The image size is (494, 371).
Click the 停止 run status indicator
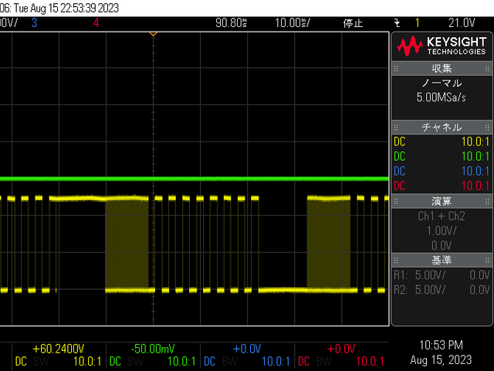click(x=353, y=23)
